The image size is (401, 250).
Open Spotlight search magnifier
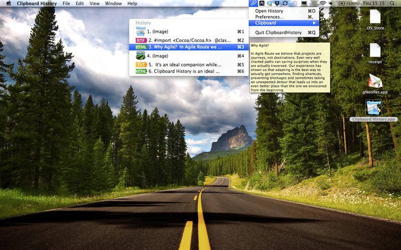tap(394, 3)
